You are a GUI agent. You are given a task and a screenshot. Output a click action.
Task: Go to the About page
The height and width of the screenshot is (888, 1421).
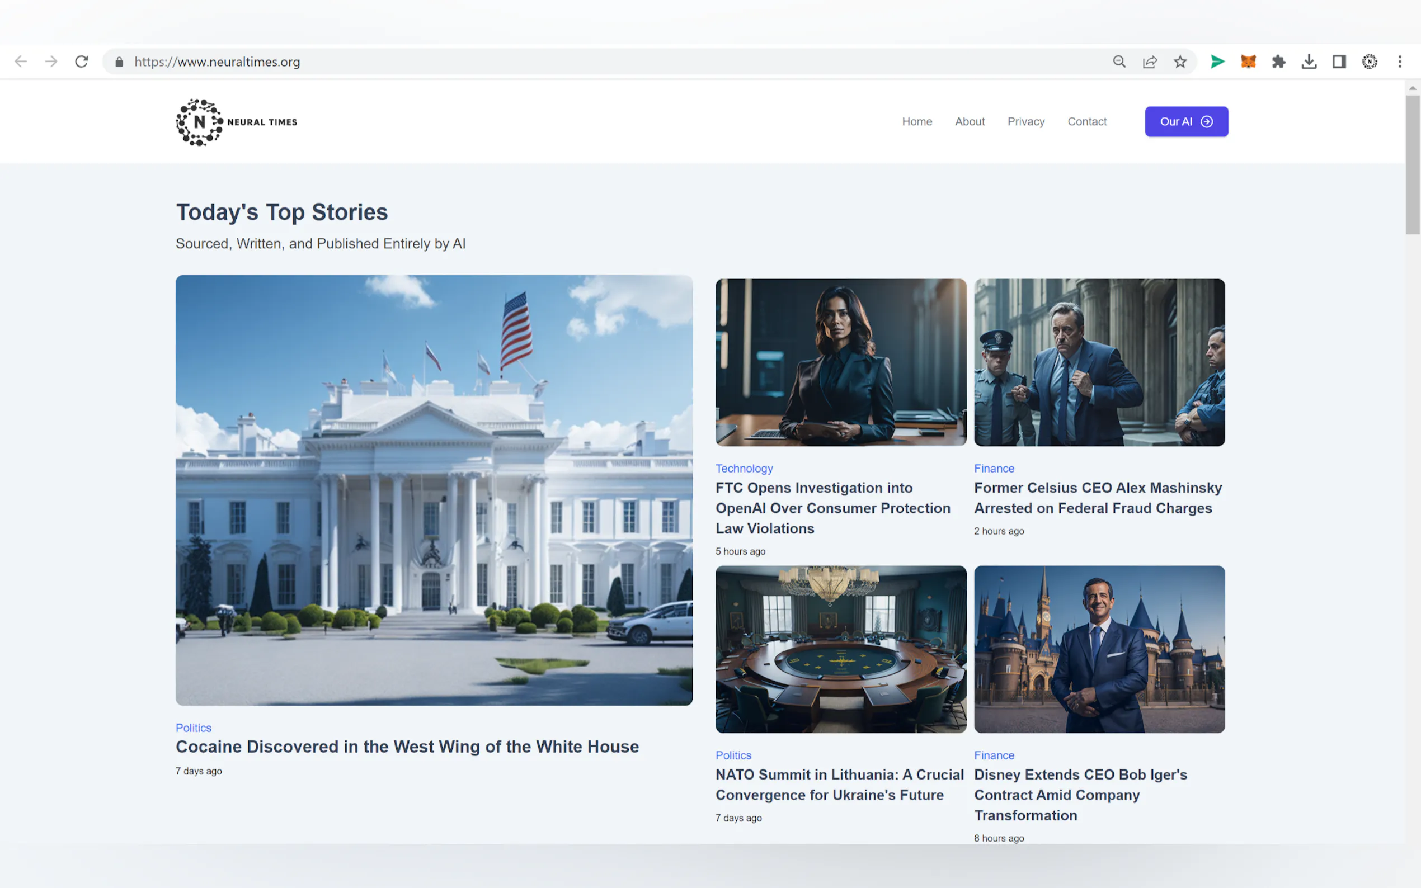coord(970,121)
